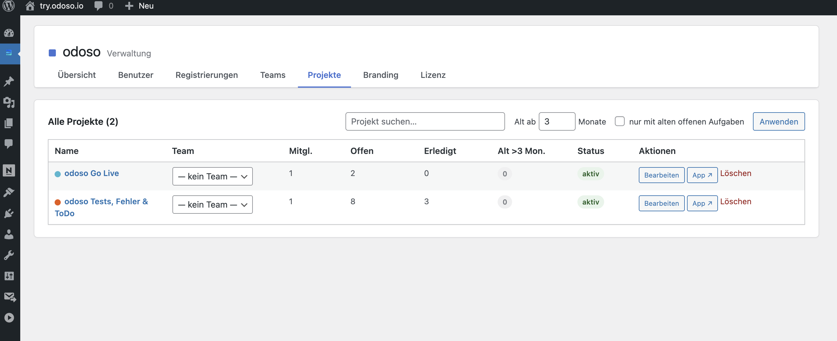Click the 'Alt ab' months number field

pos(557,121)
